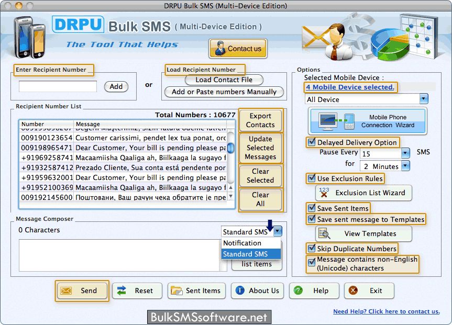Viewport: 452px width, 325px height.
Task: Click the recipient list scroll up arrow
Action: coord(230,187)
